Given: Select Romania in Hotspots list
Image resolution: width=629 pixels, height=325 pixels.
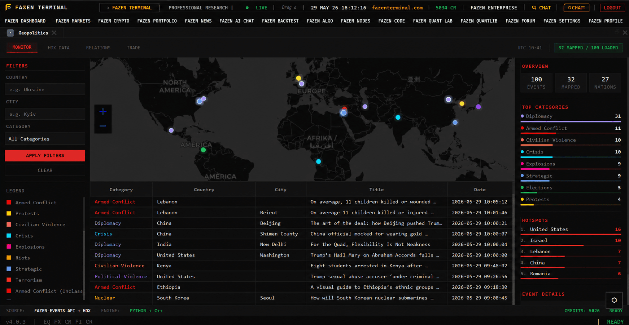Looking at the screenshot, I should (571, 275).
